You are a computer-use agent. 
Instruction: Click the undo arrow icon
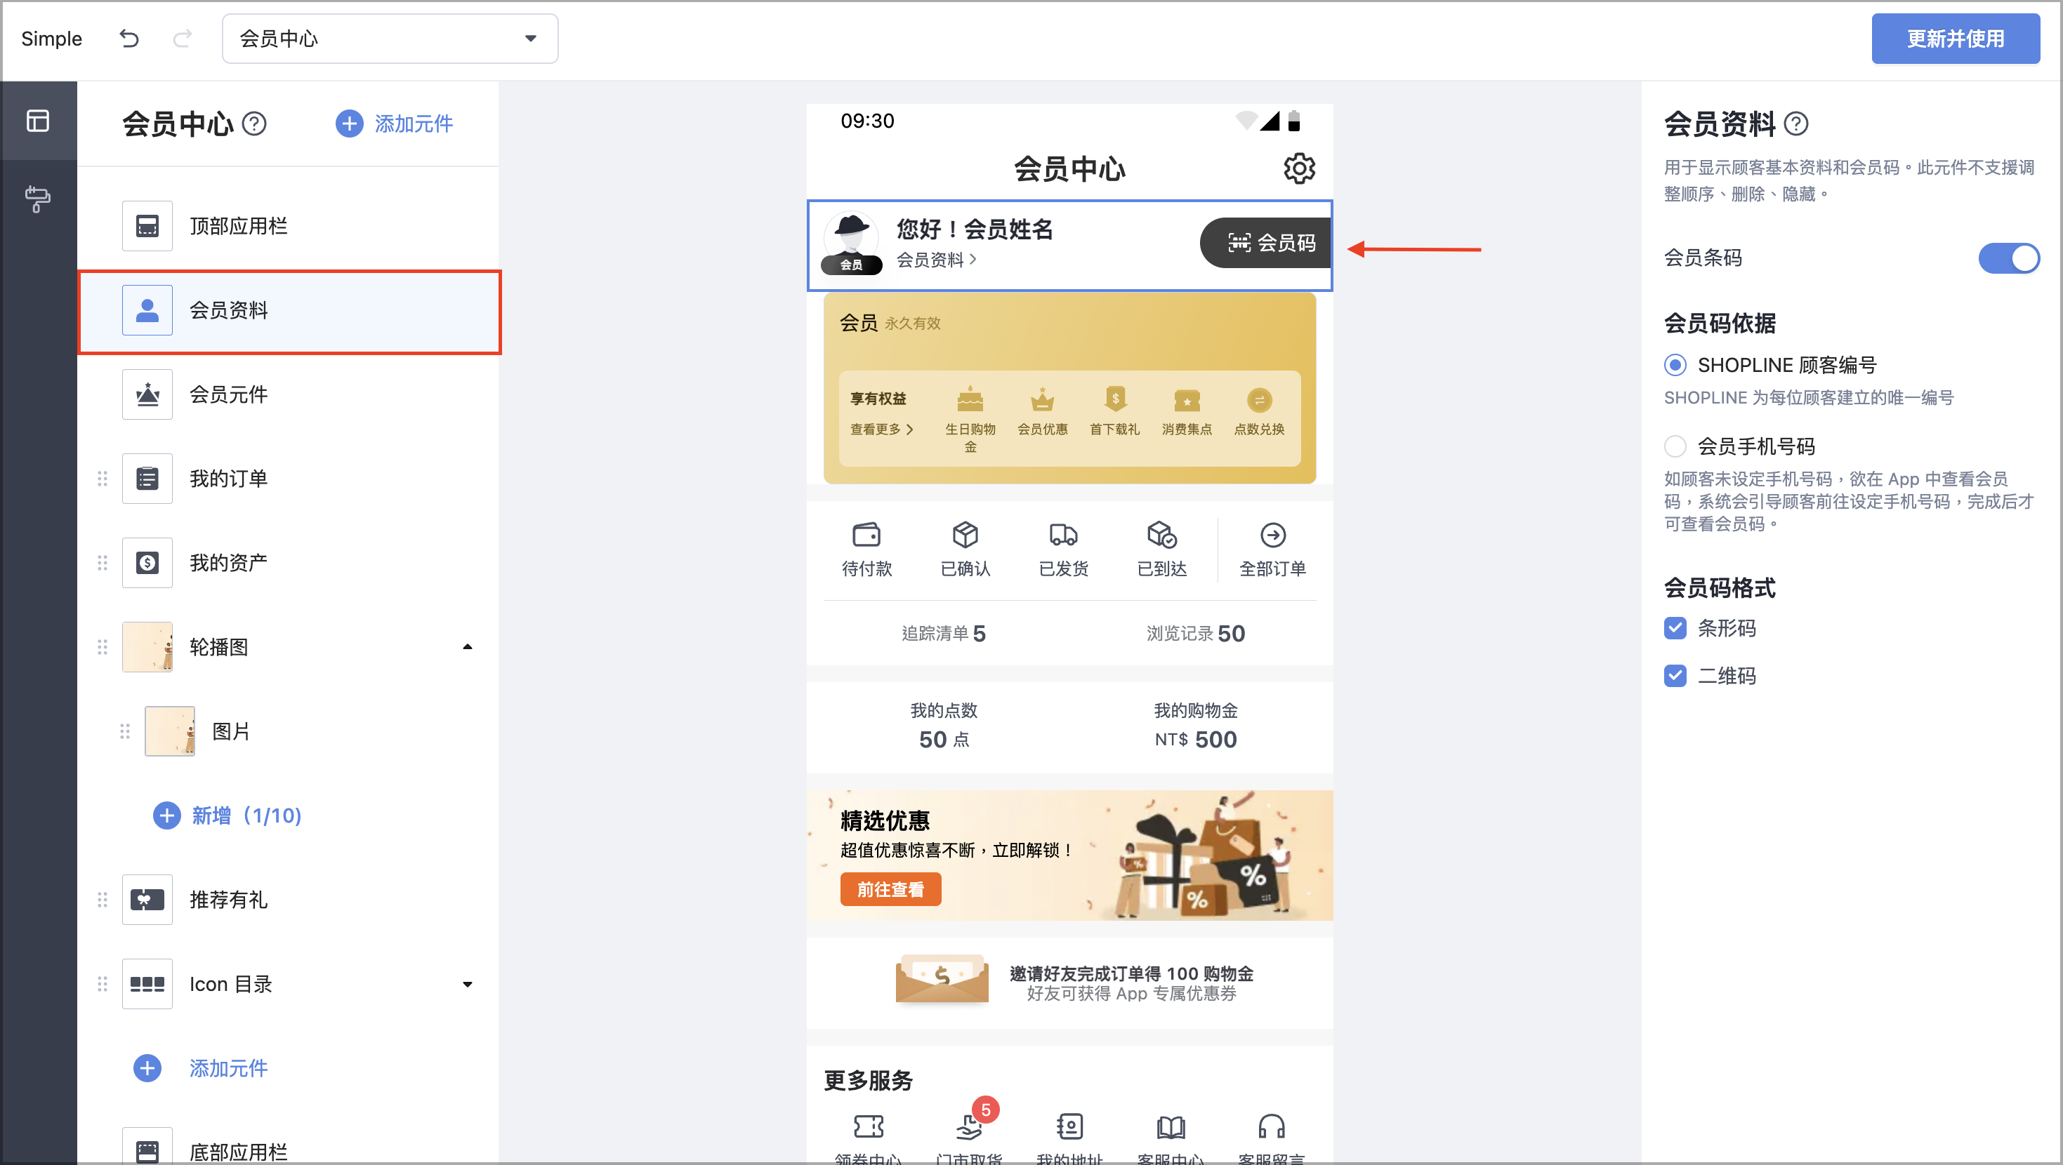tap(129, 39)
